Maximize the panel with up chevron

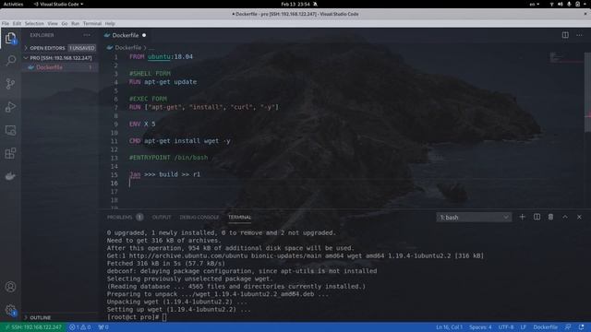coord(565,217)
